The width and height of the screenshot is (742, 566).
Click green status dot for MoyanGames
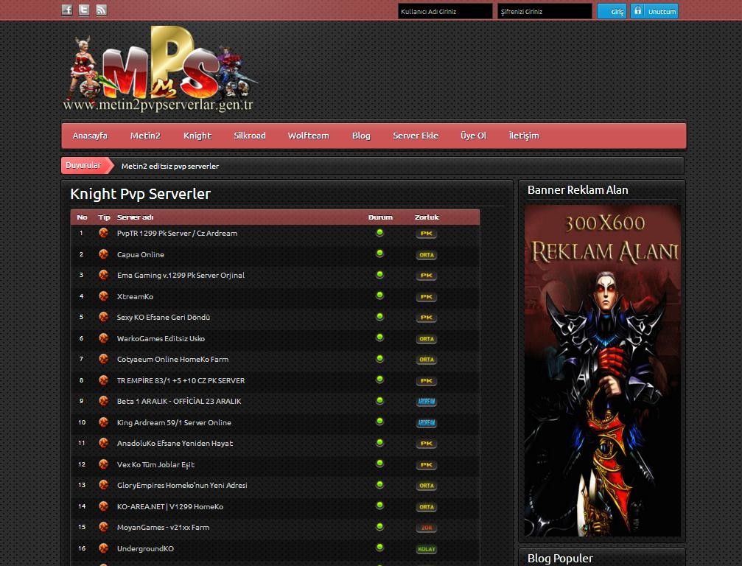click(x=379, y=527)
